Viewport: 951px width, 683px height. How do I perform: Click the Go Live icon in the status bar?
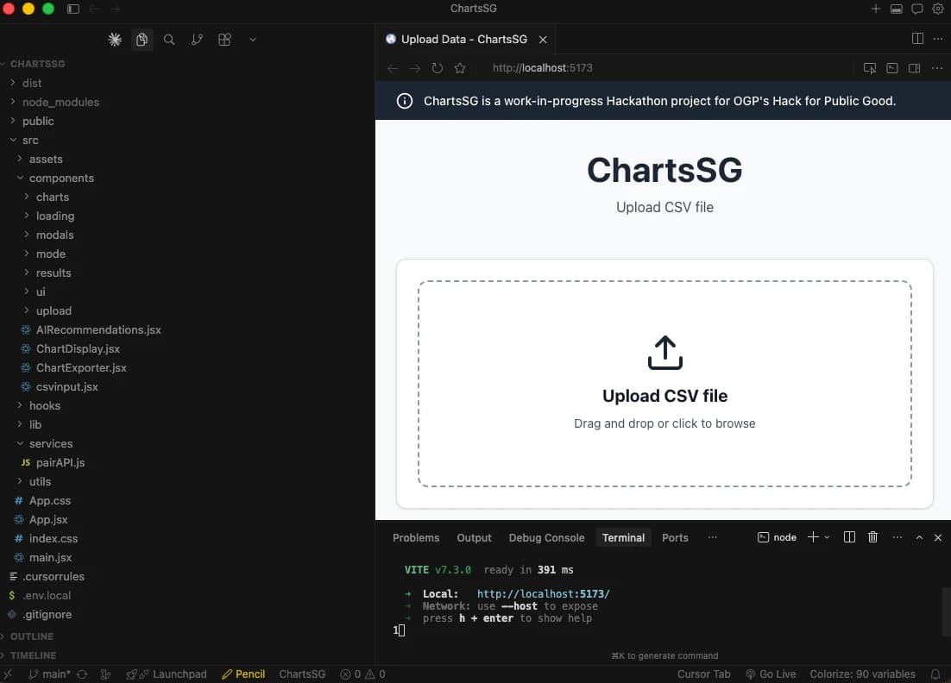point(771,674)
